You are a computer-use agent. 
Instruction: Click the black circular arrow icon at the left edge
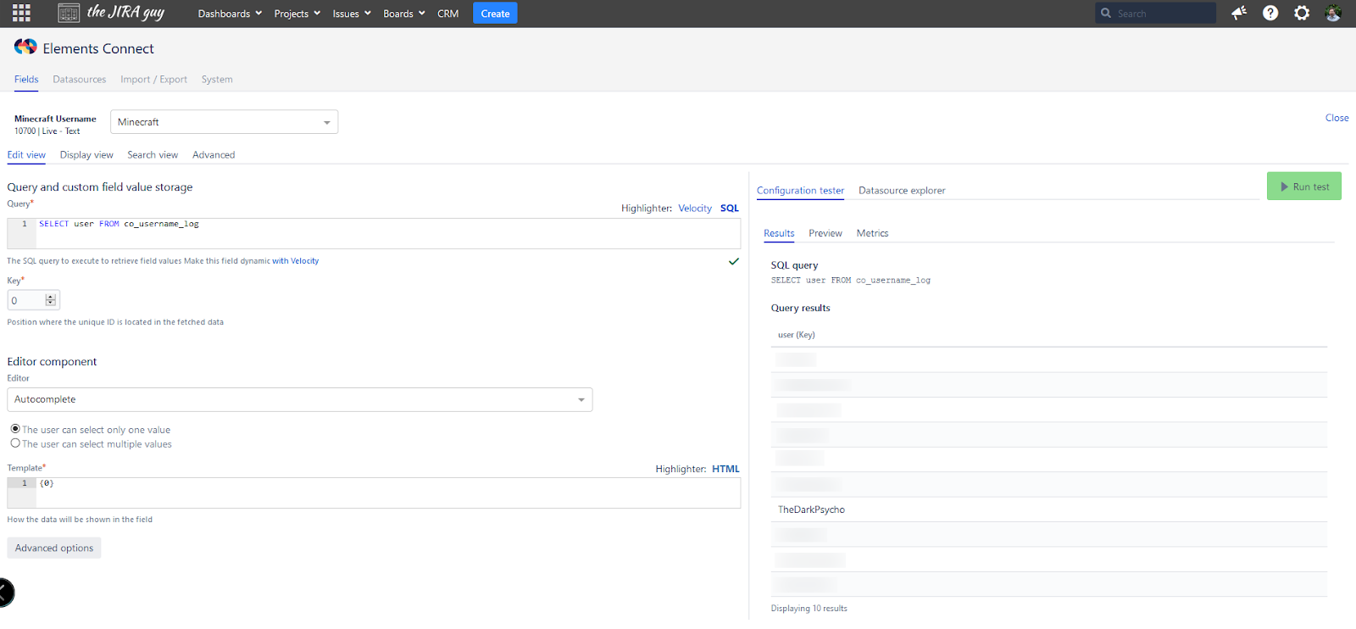[x=6, y=592]
